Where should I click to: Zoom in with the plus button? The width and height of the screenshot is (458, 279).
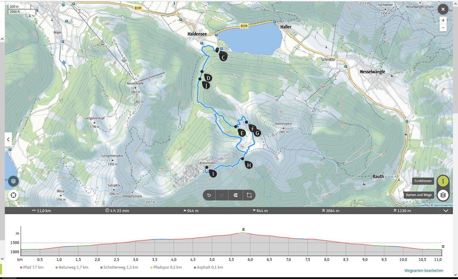pyautogui.click(x=443, y=21)
